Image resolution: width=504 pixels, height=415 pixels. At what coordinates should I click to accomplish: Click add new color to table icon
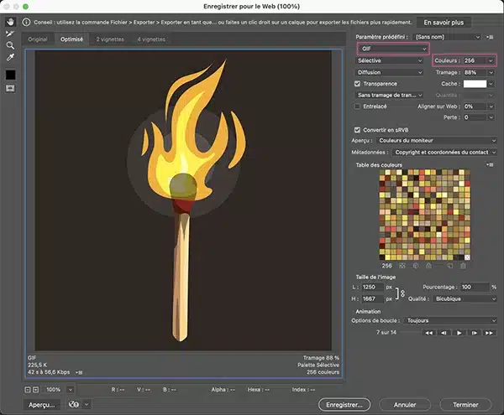tap(450, 266)
